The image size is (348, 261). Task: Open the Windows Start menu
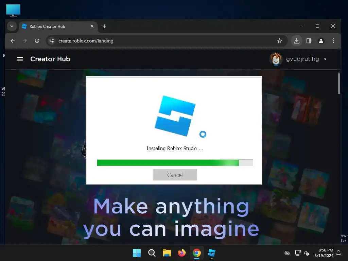click(137, 253)
